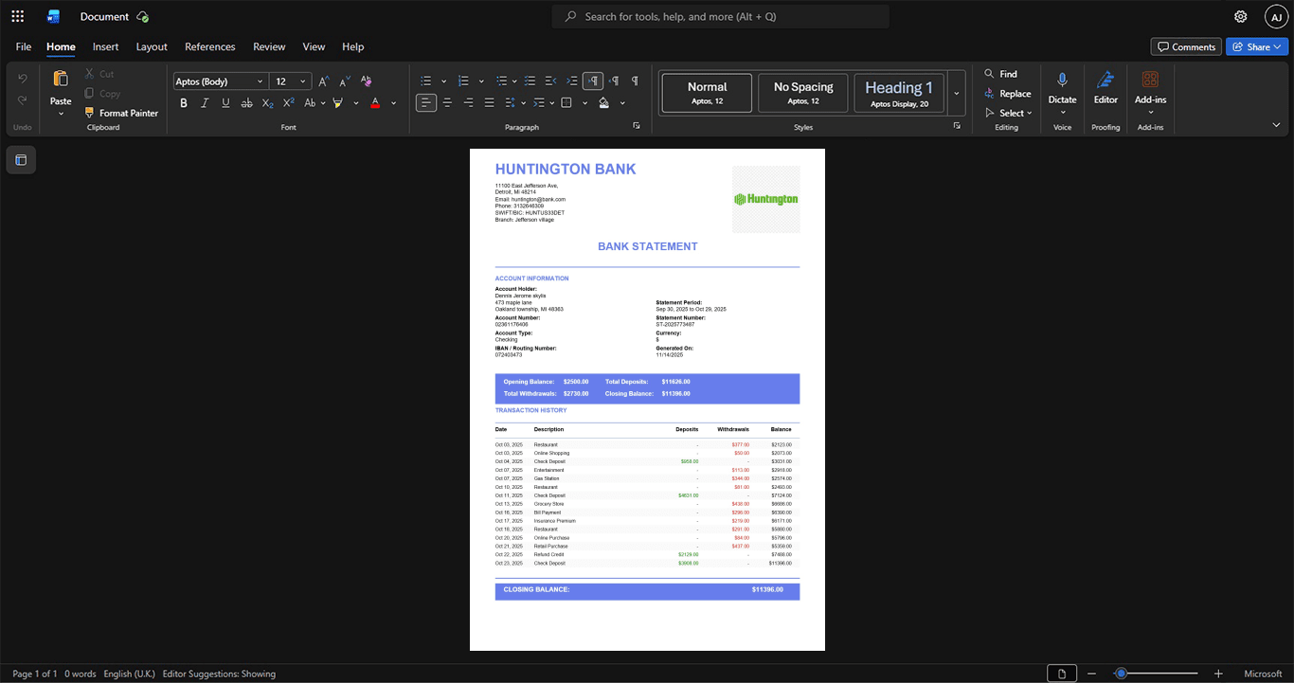Collapse the ribbon with the chevron
Image resolution: width=1294 pixels, height=683 pixels.
pos(1276,125)
